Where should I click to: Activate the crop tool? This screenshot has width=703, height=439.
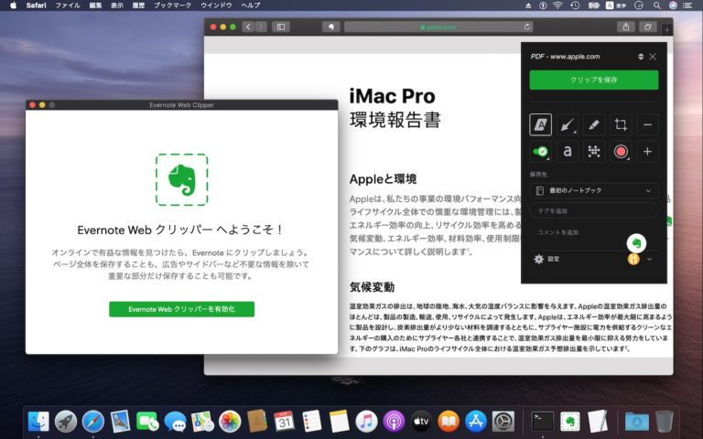[621, 124]
